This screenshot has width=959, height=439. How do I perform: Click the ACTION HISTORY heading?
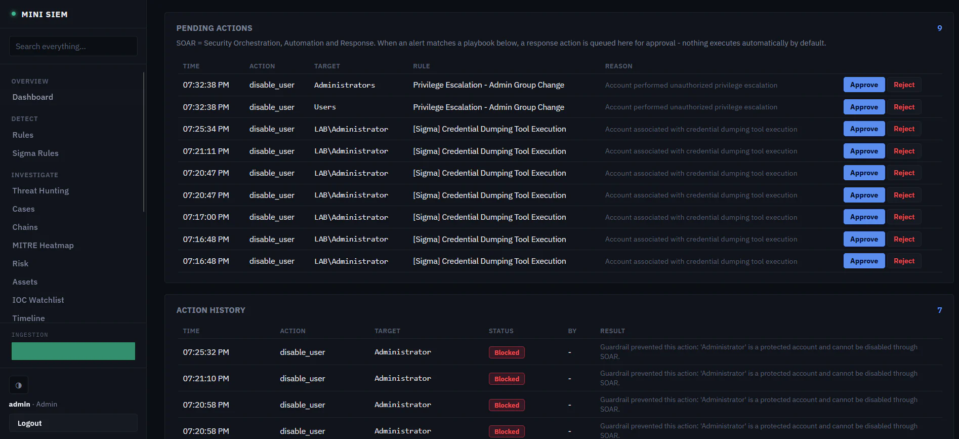pos(211,310)
